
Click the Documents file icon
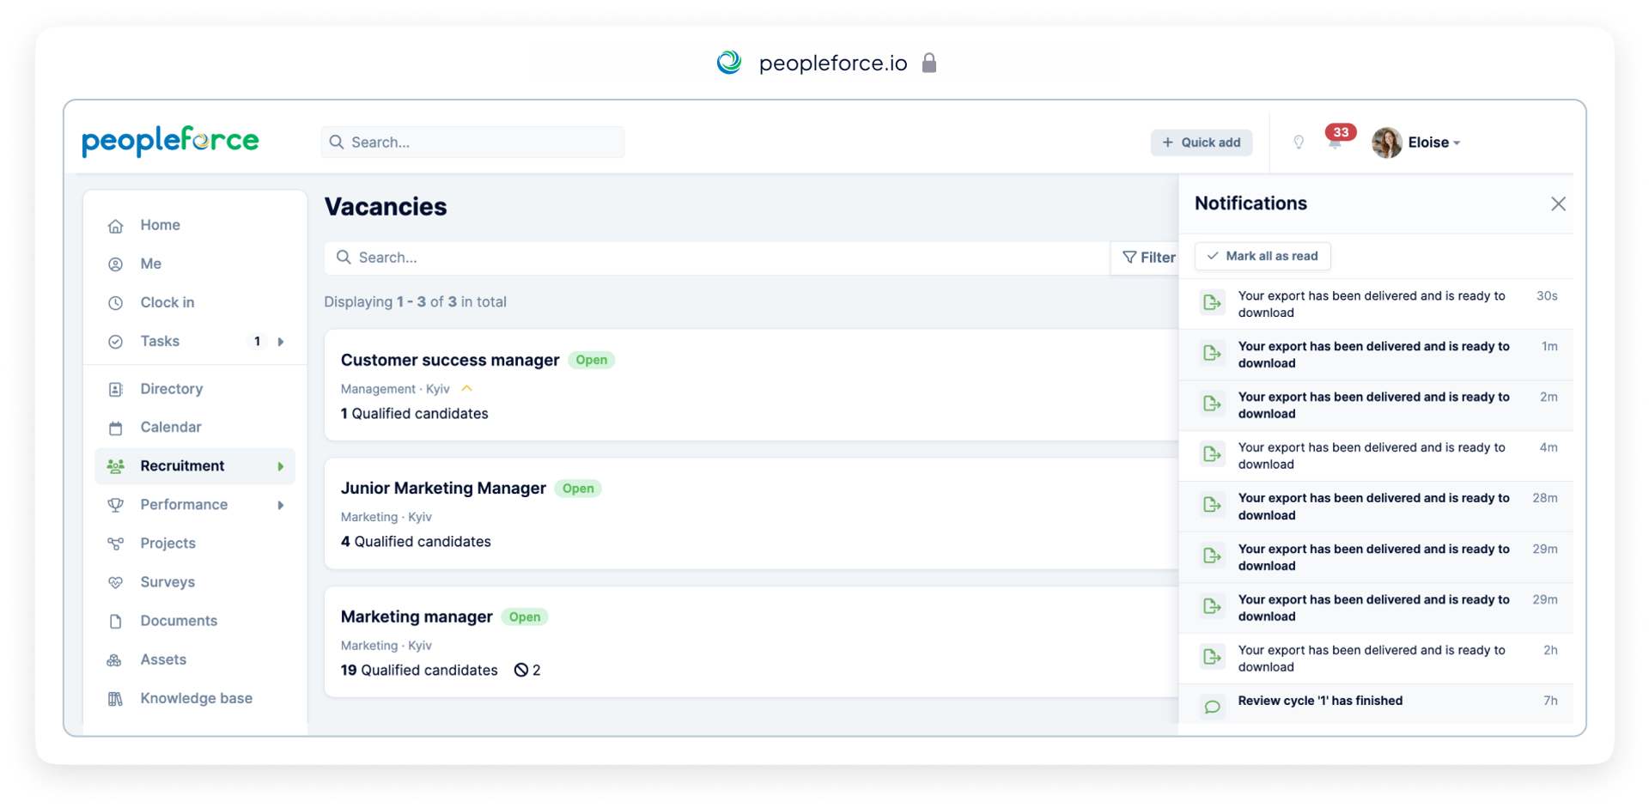pos(115,621)
